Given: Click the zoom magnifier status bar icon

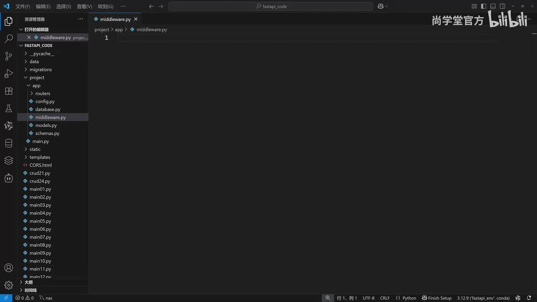Looking at the screenshot, I should tap(328, 298).
